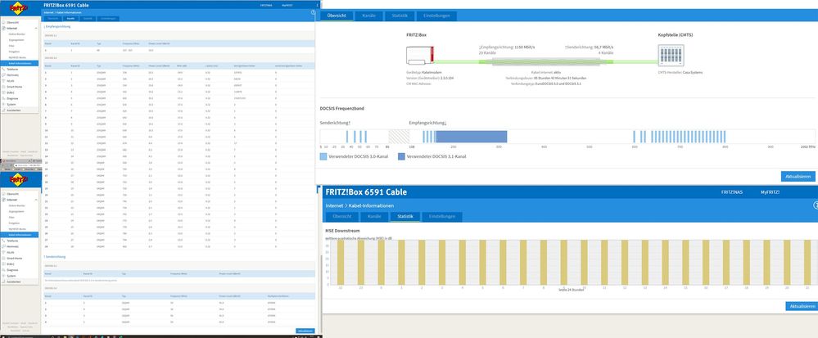The height and width of the screenshot is (338, 818).
Task: Click the MSE Downstream chart heading
Action: [342, 230]
